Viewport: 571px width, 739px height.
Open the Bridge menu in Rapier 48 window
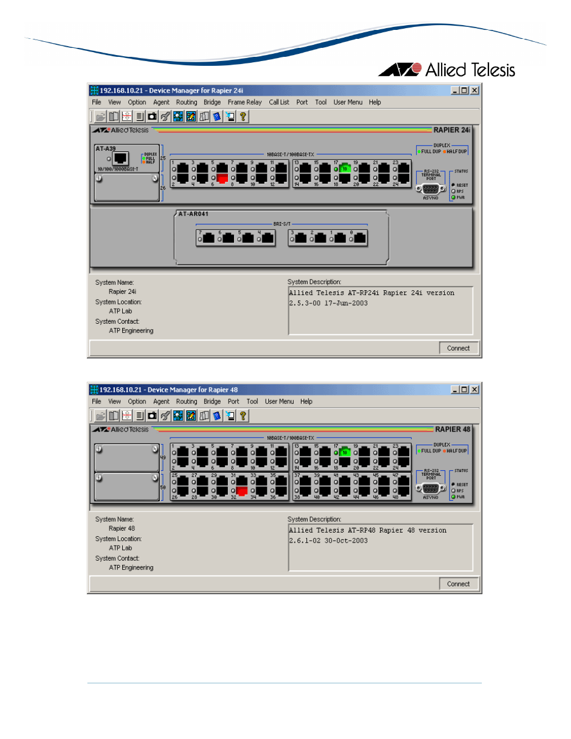click(212, 402)
